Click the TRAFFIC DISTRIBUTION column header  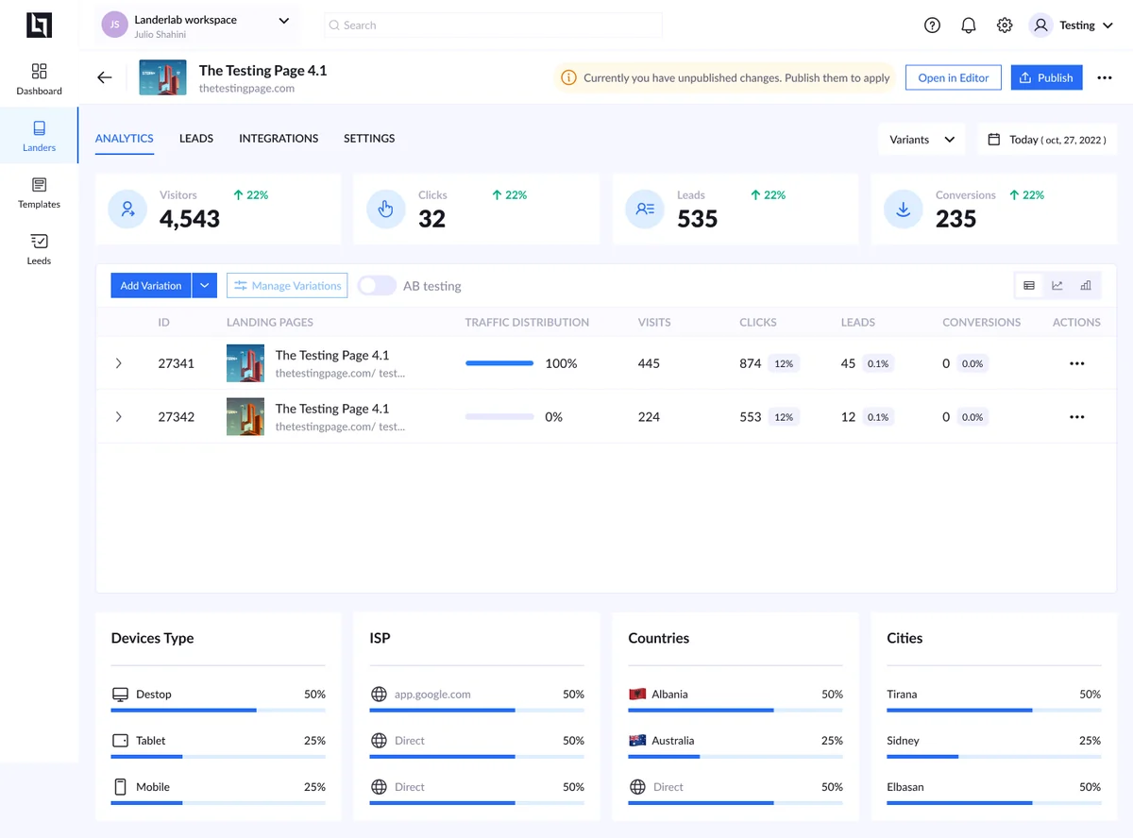(x=527, y=322)
